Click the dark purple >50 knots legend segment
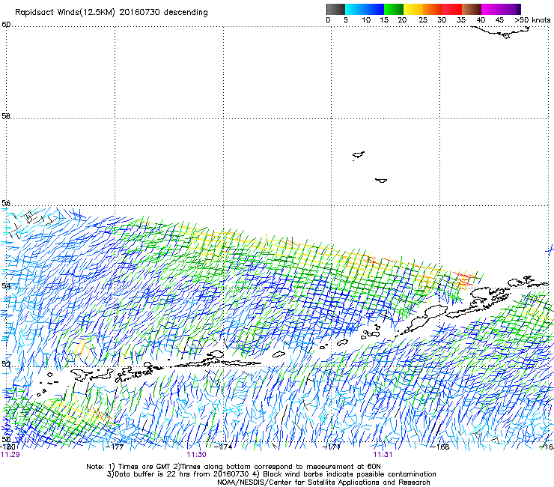The image size is (554, 487). pos(519,9)
